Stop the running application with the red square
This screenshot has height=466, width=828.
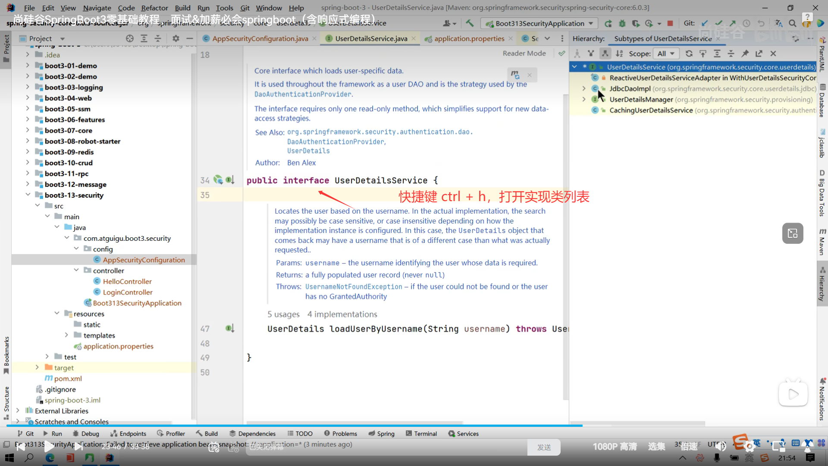[x=670, y=23]
